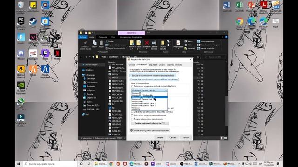This screenshot has width=298, height=167.
Task: Check 'Ejecutar este programa como administrador'
Action: coord(132,116)
